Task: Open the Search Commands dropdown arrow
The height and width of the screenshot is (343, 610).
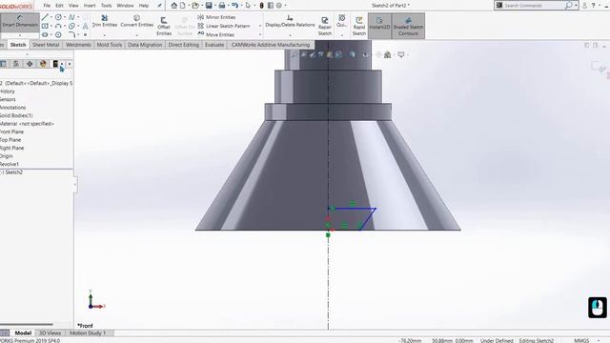Action: pos(576,6)
